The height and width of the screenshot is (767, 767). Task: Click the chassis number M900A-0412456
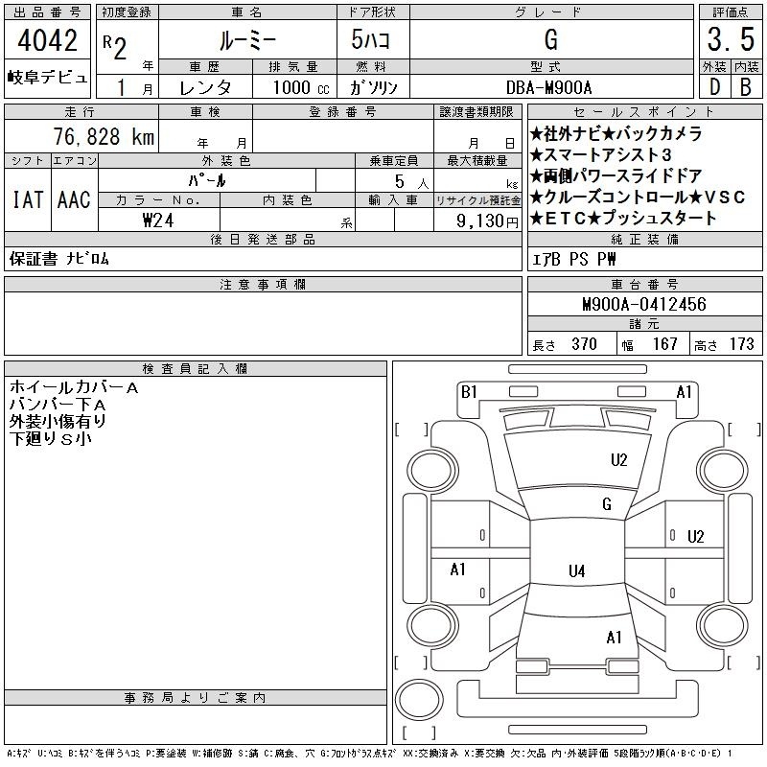644,304
